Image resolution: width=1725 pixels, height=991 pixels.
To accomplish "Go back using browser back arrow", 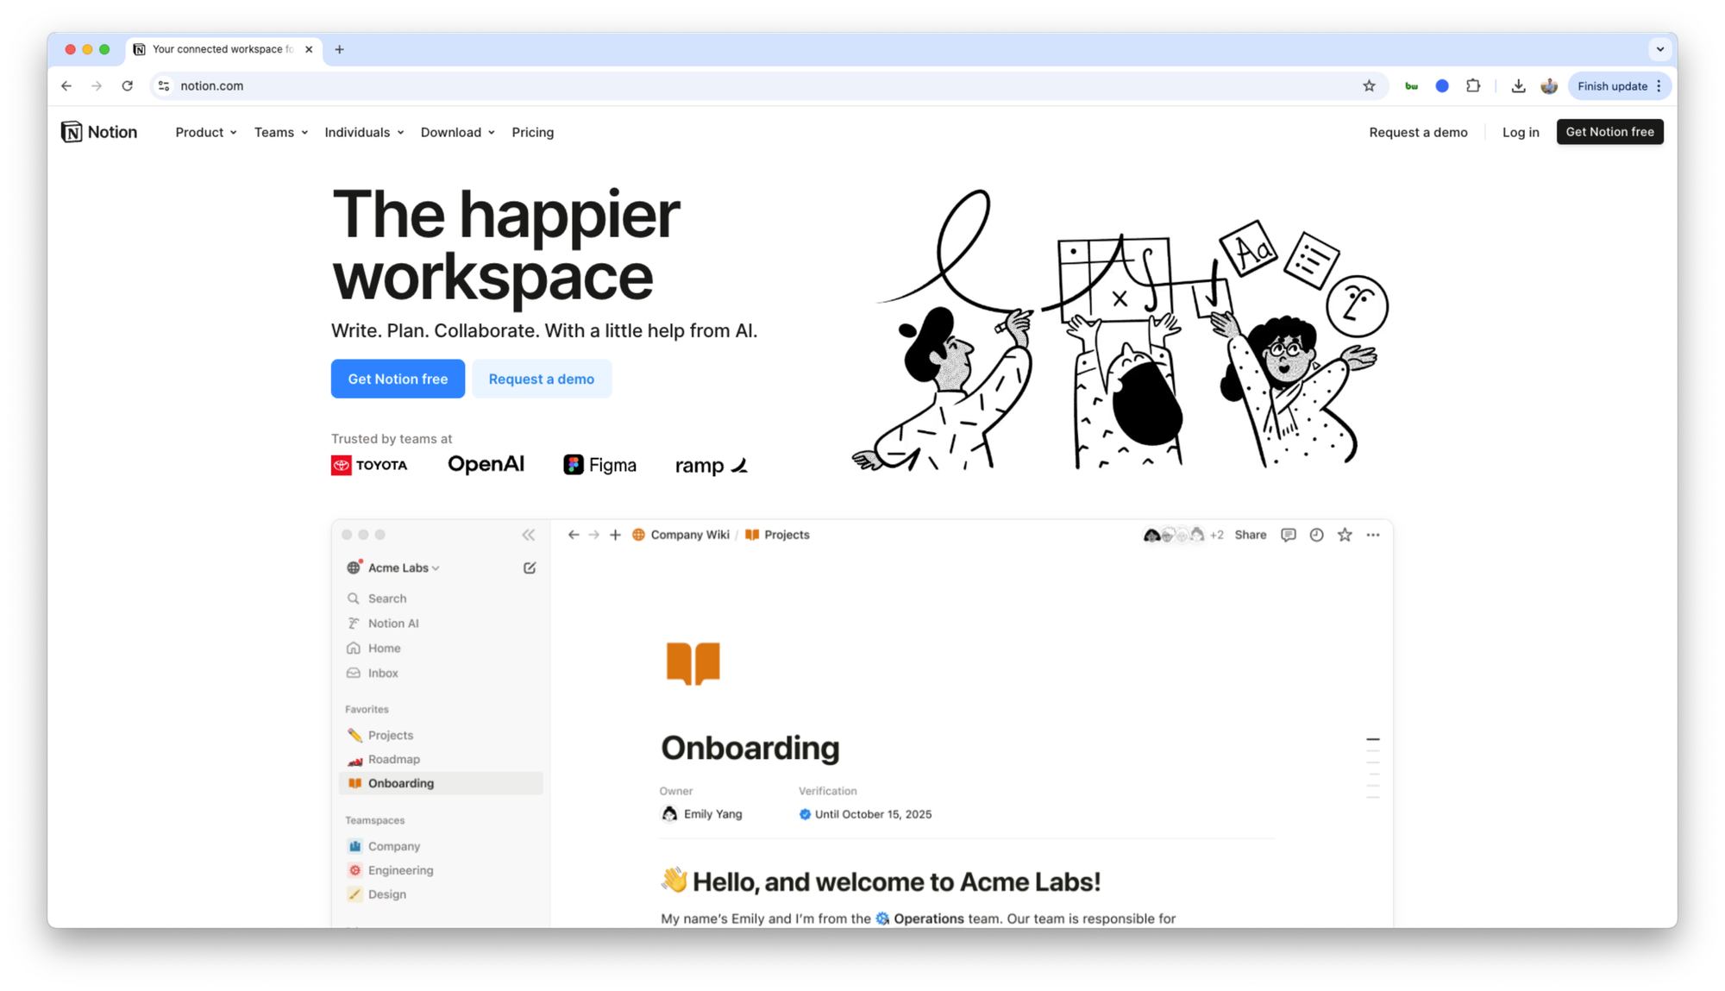I will pyautogui.click(x=66, y=86).
